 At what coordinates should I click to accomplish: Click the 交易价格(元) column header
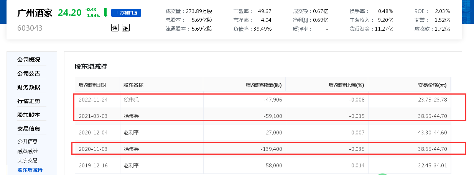432,85
